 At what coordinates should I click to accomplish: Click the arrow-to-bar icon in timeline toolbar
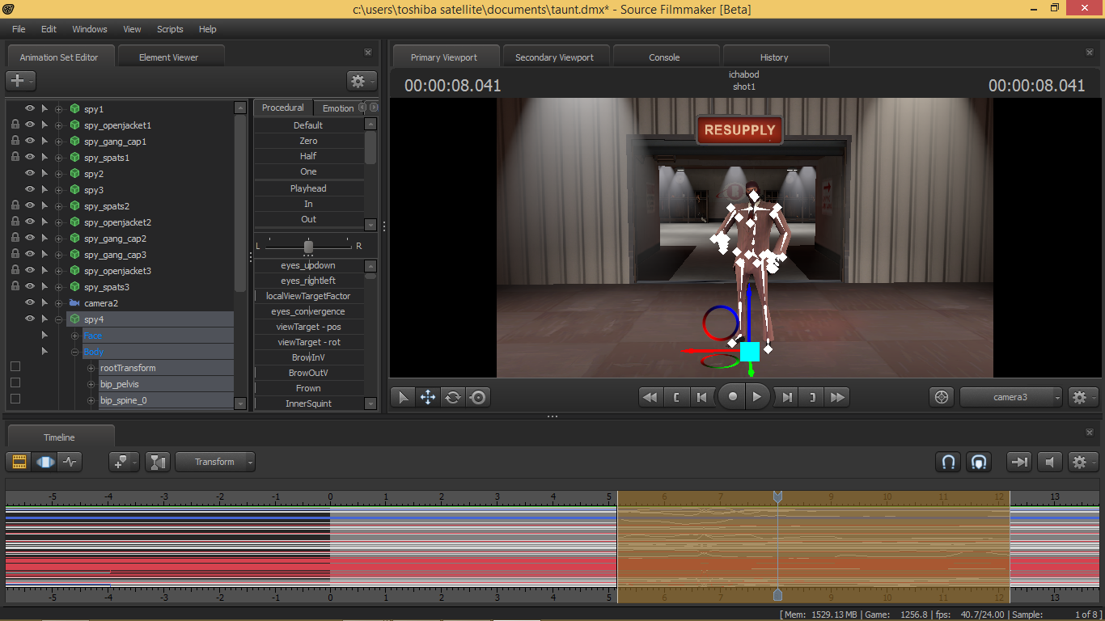(1019, 462)
